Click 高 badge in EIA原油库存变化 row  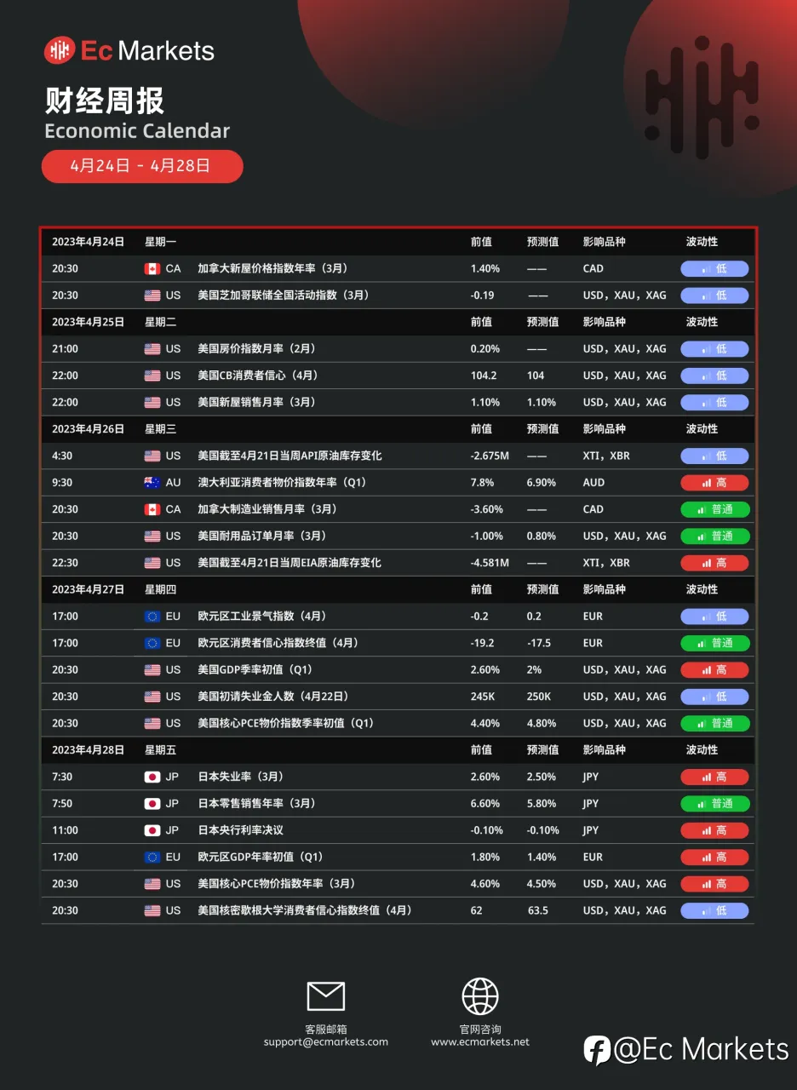click(714, 563)
